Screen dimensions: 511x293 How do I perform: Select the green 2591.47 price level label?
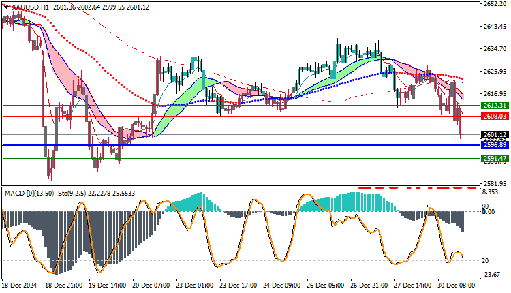click(x=495, y=159)
